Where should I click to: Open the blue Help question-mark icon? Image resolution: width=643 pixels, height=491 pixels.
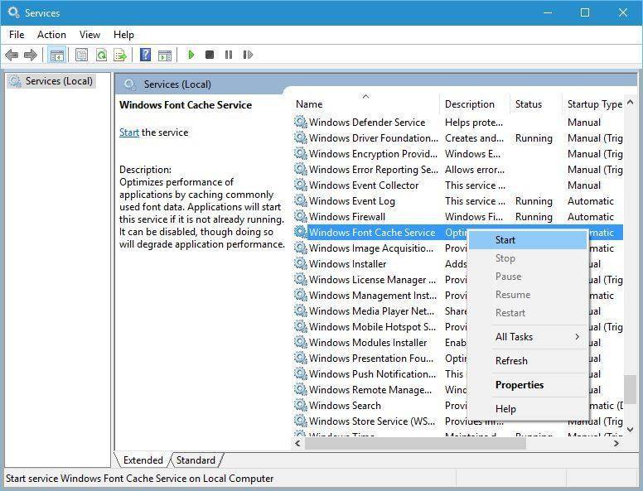point(145,55)
